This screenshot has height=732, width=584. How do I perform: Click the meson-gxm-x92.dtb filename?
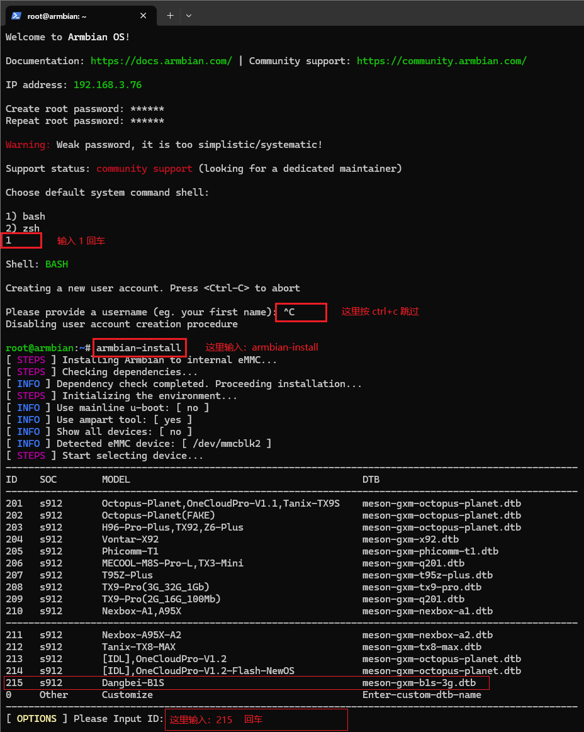[410, 539]
